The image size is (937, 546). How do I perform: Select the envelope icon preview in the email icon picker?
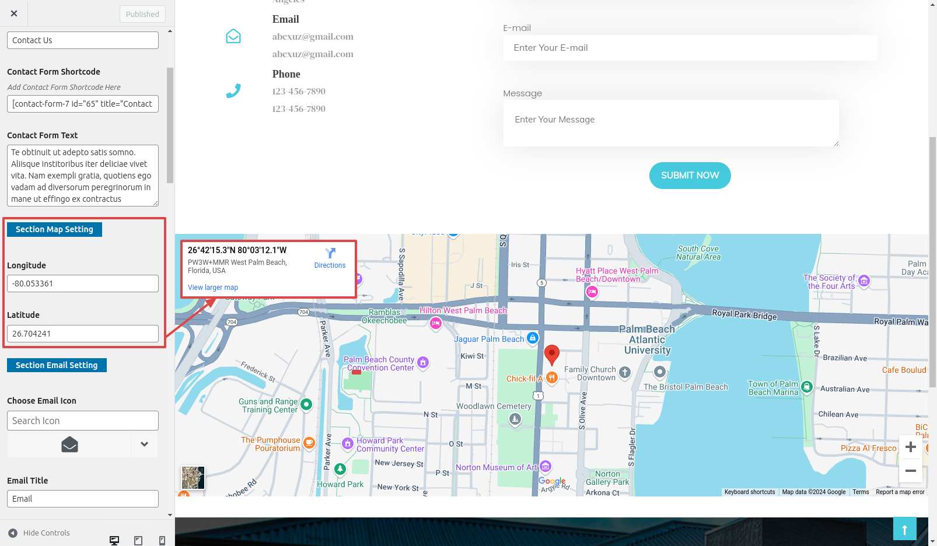[69, 444]
